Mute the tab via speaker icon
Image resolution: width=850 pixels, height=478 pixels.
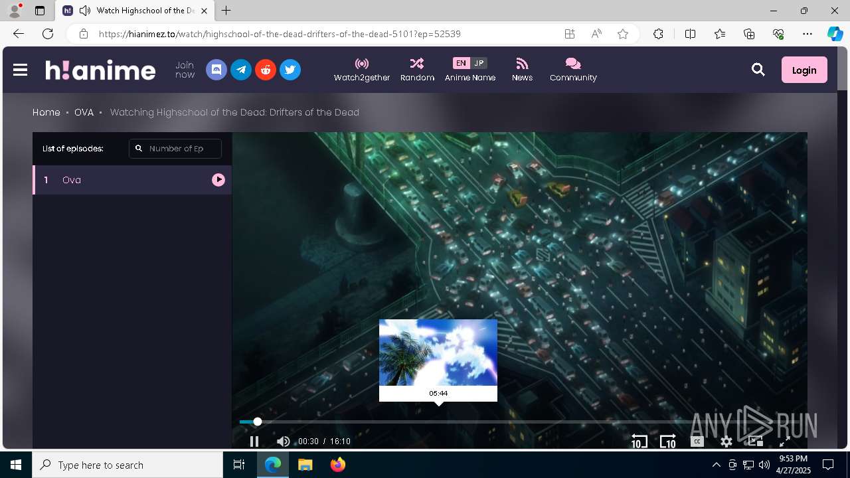(84, 11)
